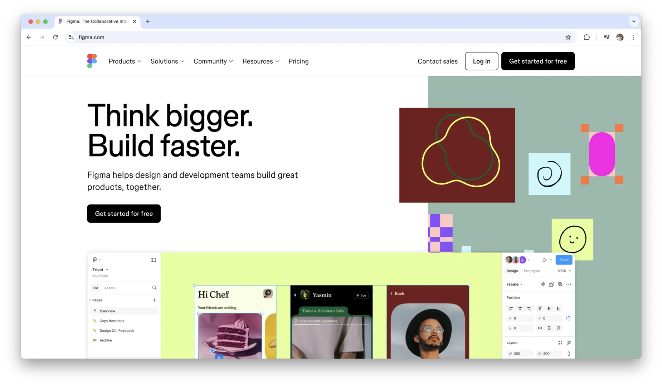Open the browser extensions puzzle icon
The image size is (662, 386).
click(x=587, y=37)
